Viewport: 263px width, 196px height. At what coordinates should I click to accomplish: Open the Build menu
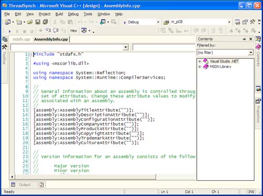(x=59, y=14)
